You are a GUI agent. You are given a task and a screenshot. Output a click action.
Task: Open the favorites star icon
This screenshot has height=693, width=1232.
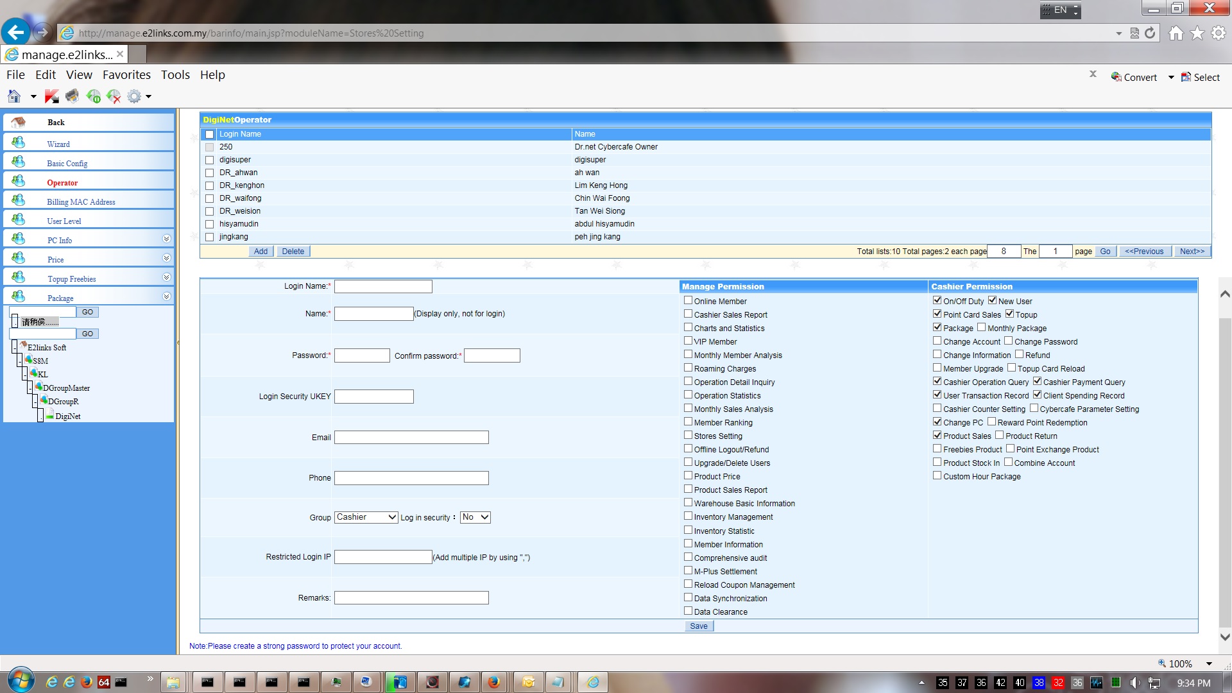coord(1197,33)
